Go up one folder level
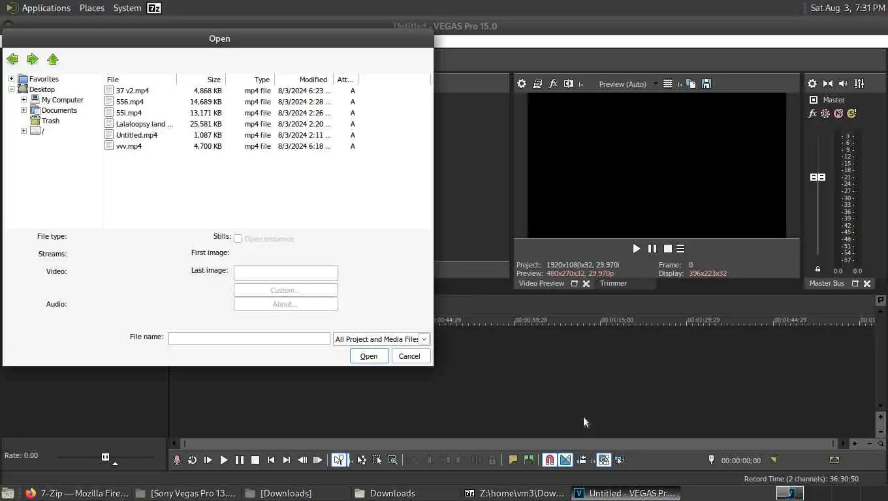The width and height of the screenshot is (888, 501). click(53, 59)
